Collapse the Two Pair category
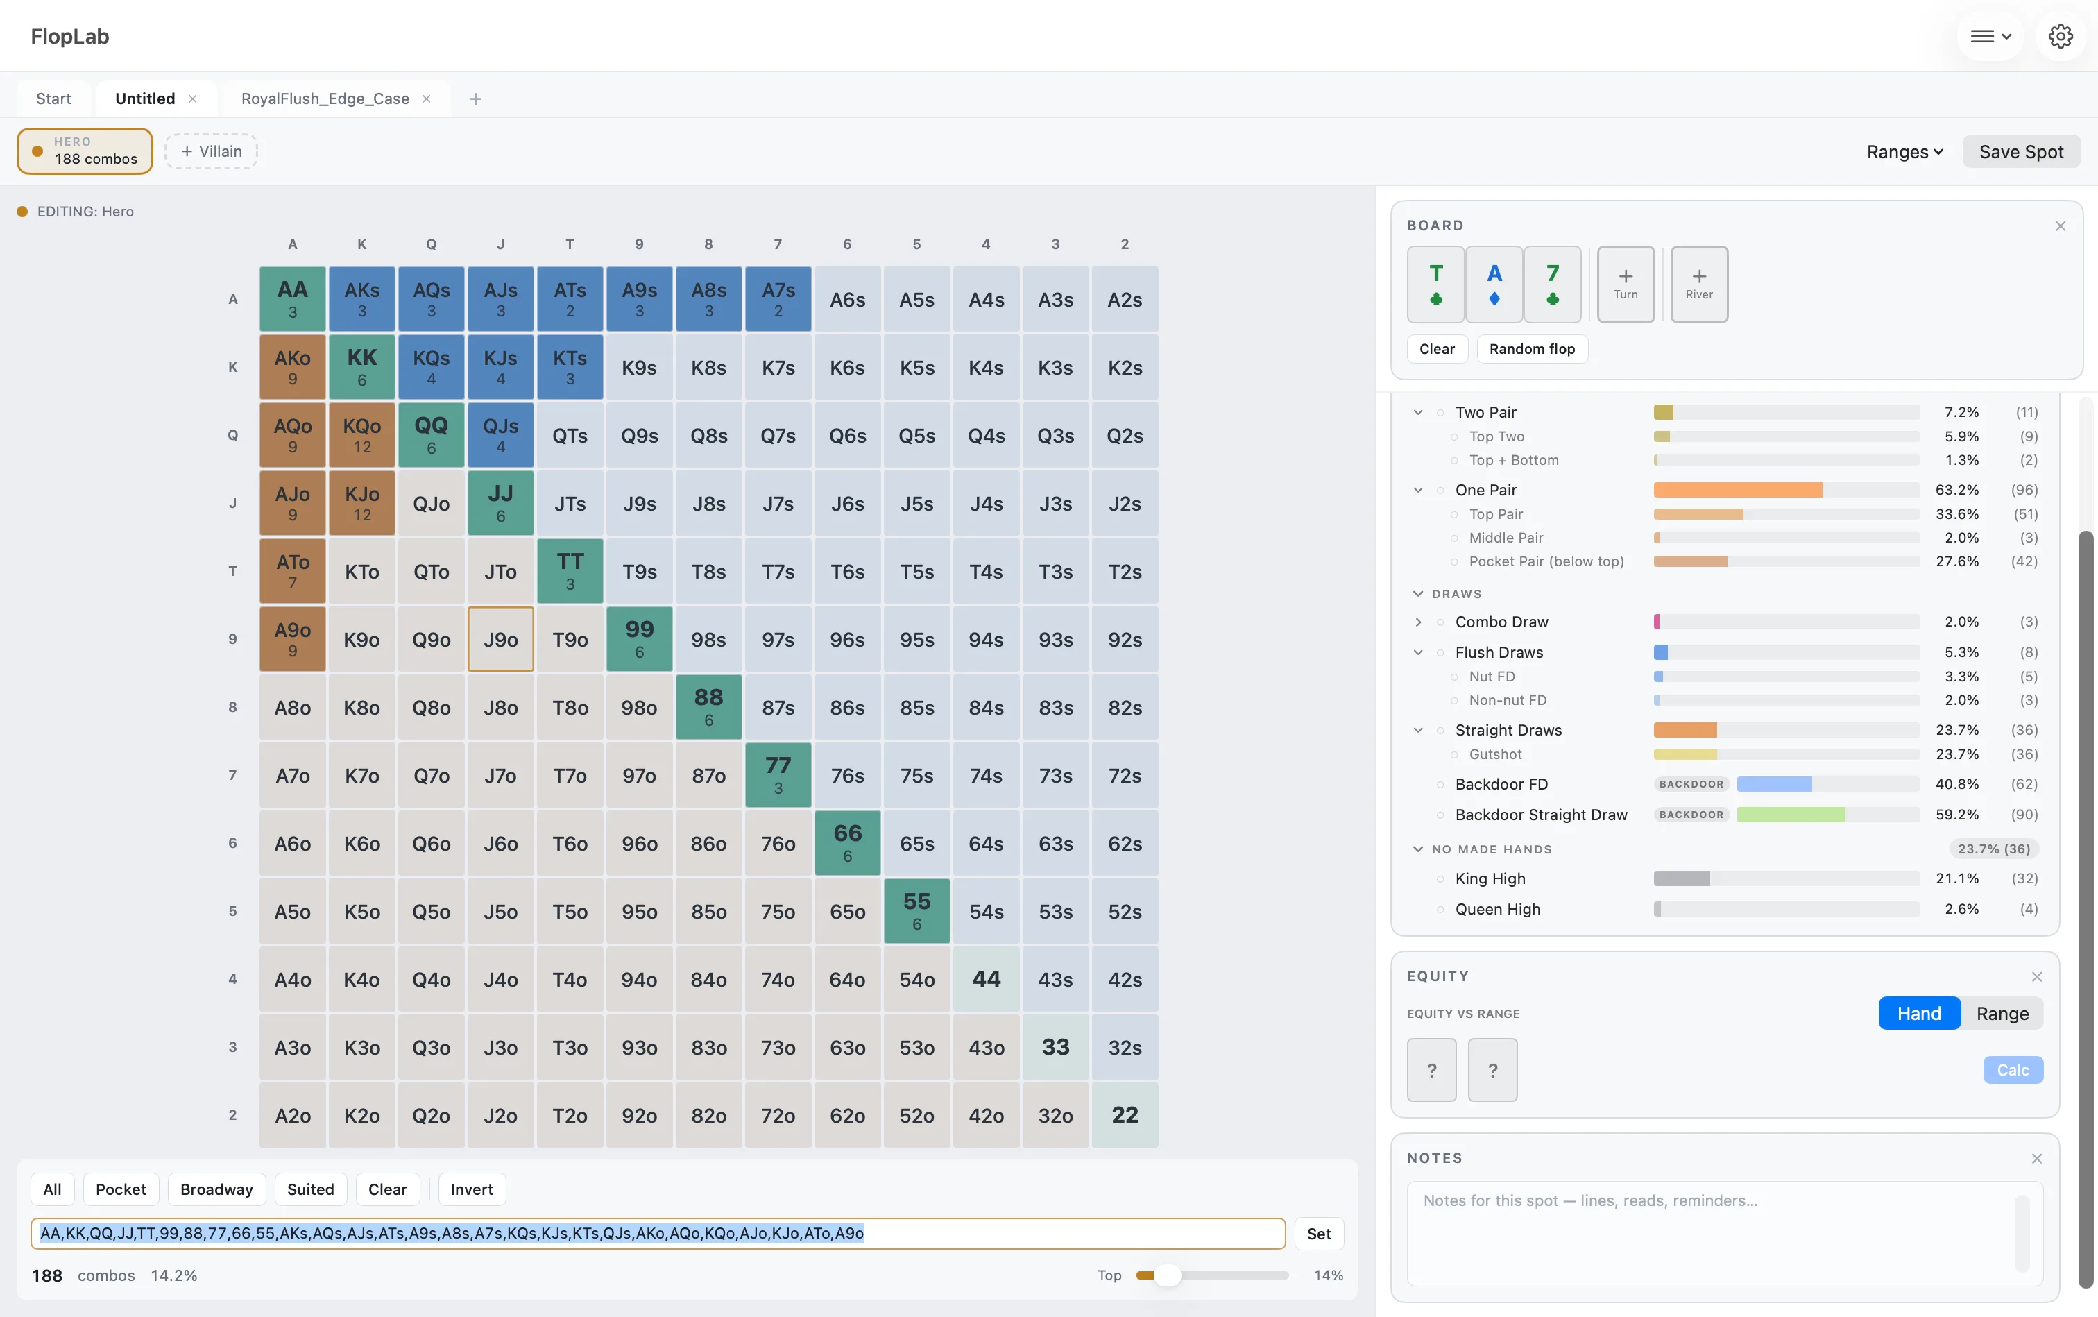The width and height of the screenshot is (2098, 1317). coord(1418,412)
